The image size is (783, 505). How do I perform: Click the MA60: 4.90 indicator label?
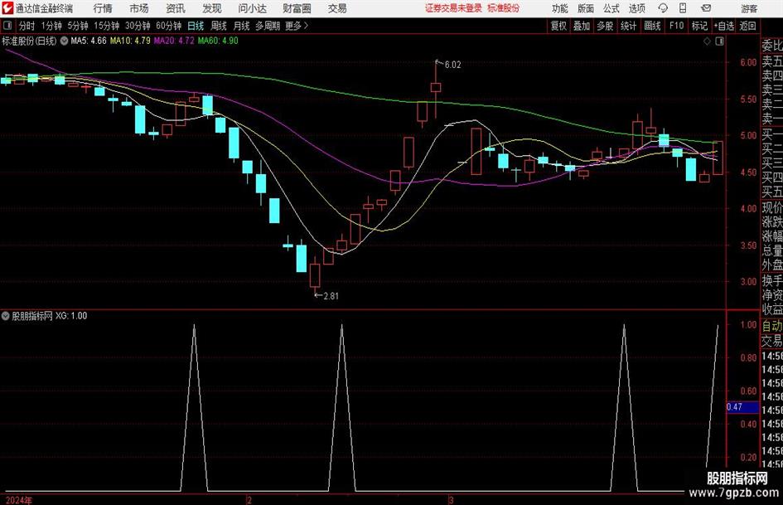[x=218, y=41]
